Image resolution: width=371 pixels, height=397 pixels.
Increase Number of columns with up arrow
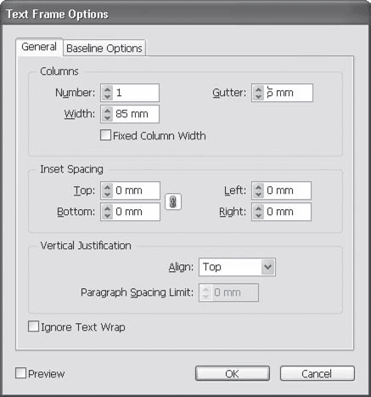coord(107,89)
